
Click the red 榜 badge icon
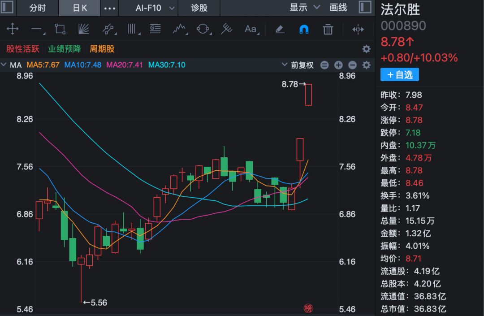308,308
